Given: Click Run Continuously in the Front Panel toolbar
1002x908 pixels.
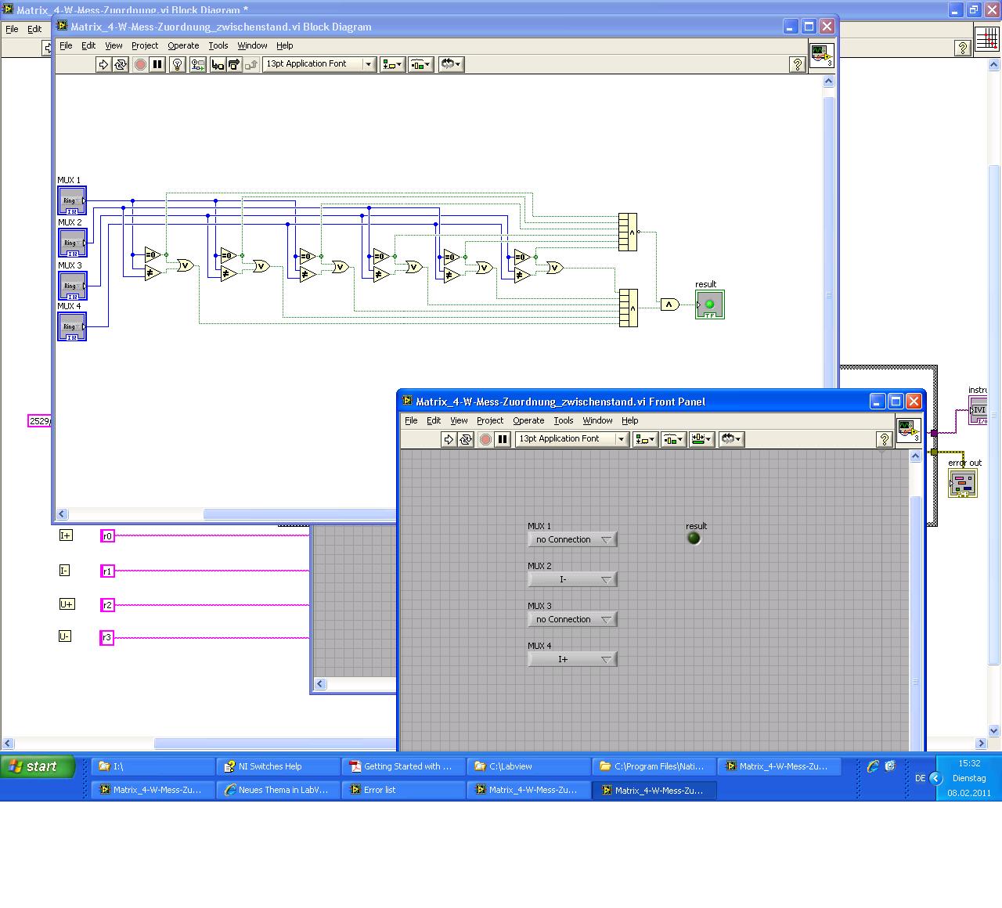Looking at the screenshot, I should coord(466,439).
